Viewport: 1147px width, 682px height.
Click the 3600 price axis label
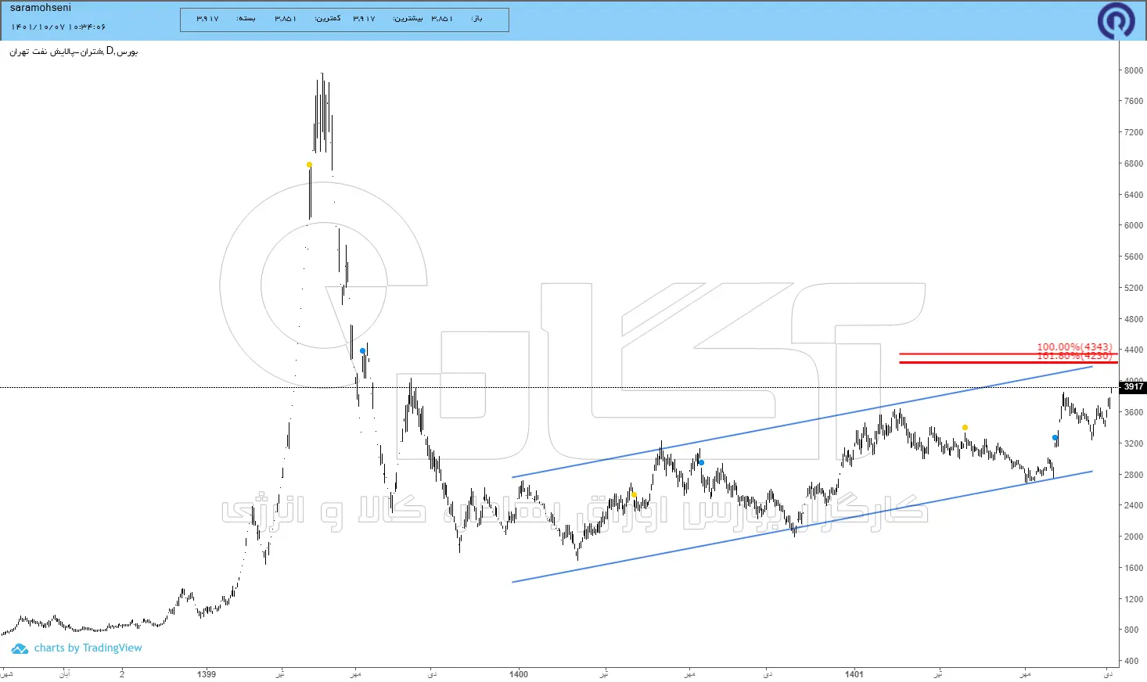pyautogui.click(x=1133, y=413)
